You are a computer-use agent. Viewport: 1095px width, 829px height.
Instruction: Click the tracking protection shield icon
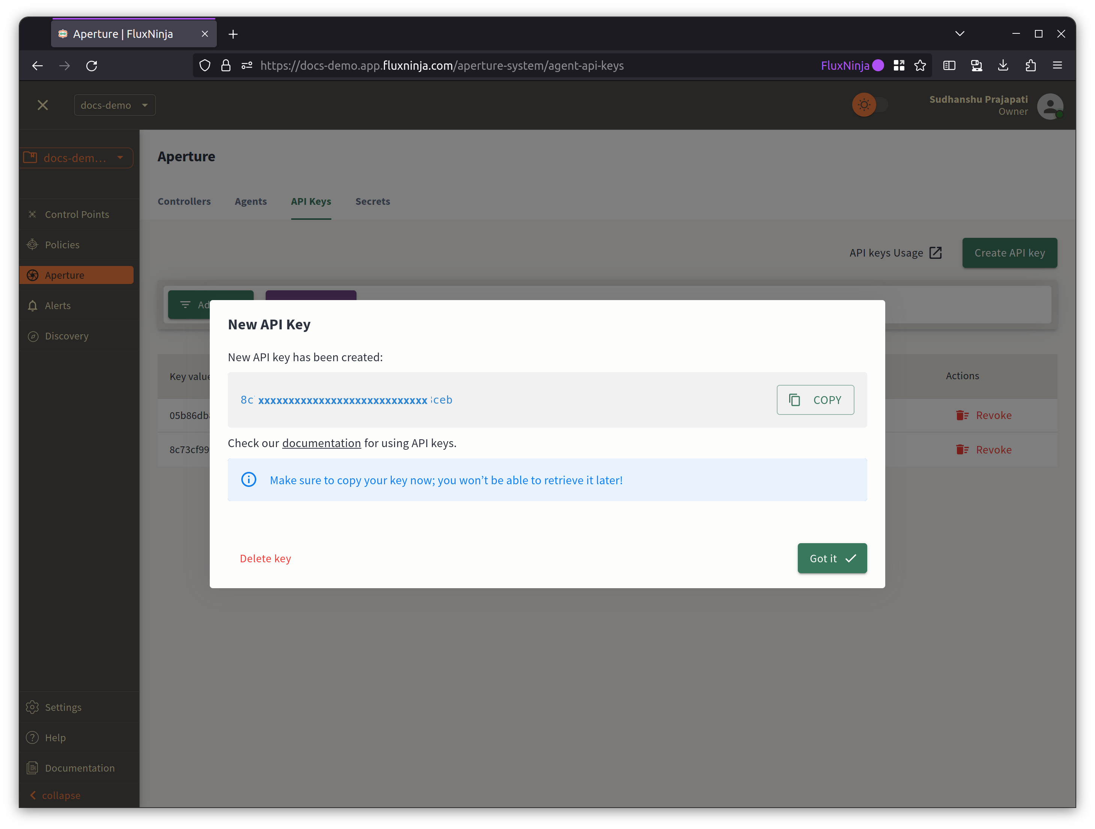click(205, 65)
